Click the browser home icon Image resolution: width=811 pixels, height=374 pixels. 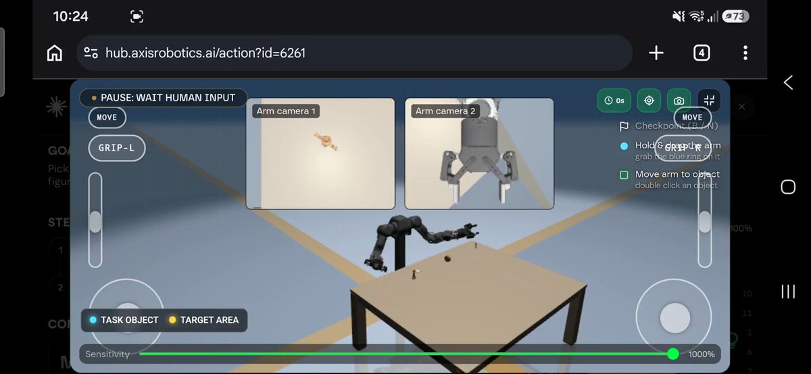point(55,53)
